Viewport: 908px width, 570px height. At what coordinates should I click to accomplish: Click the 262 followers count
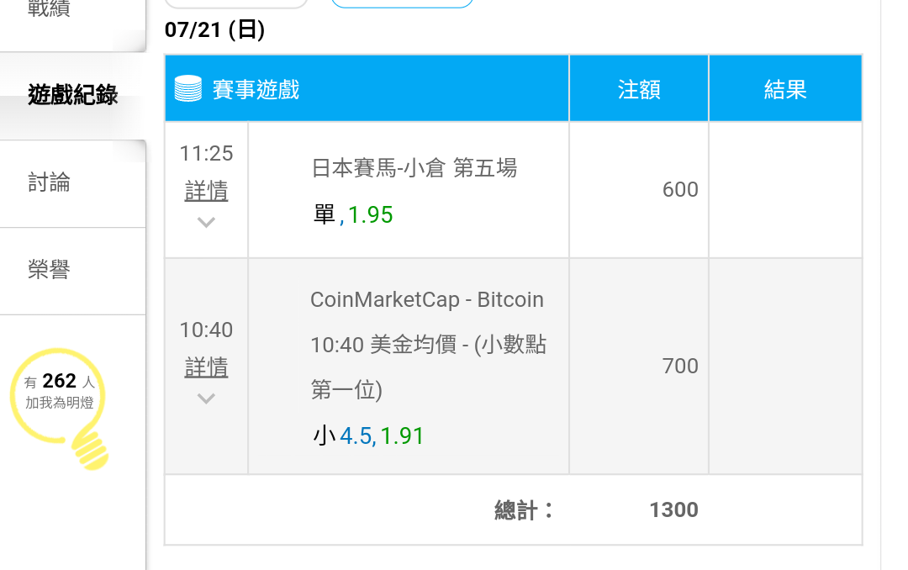(x=60, y=381)
